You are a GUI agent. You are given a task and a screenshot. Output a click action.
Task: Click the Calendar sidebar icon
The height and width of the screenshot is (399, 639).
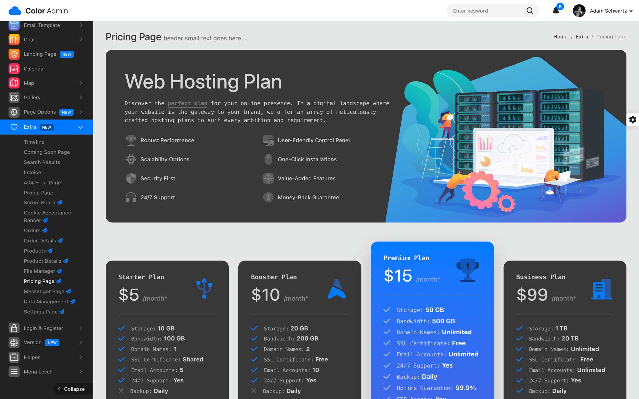[14, 69]
